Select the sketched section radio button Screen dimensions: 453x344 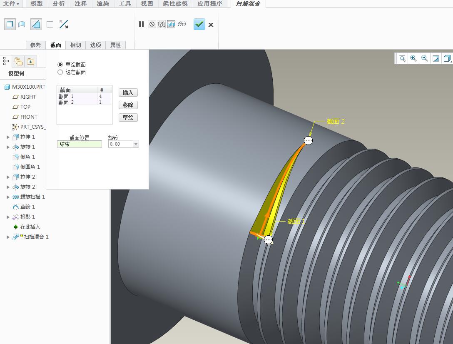(x=60, y=65)
